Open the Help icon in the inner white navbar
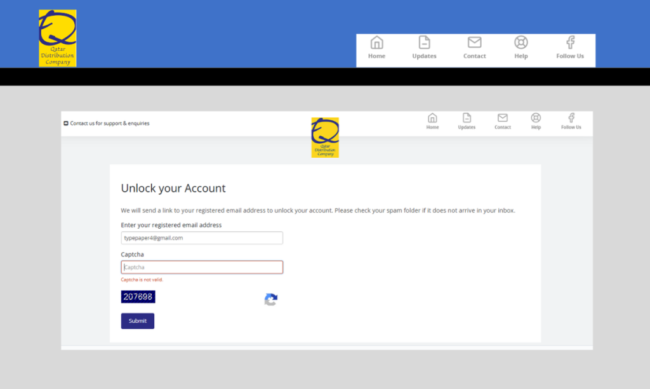This screenshot has height=389, width=650. [x=536, y=118]
